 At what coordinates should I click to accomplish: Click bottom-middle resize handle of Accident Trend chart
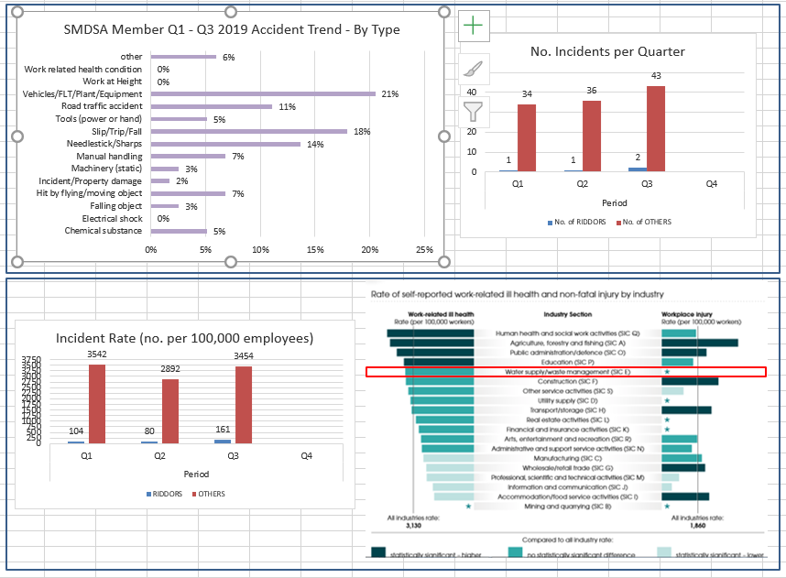230,262
